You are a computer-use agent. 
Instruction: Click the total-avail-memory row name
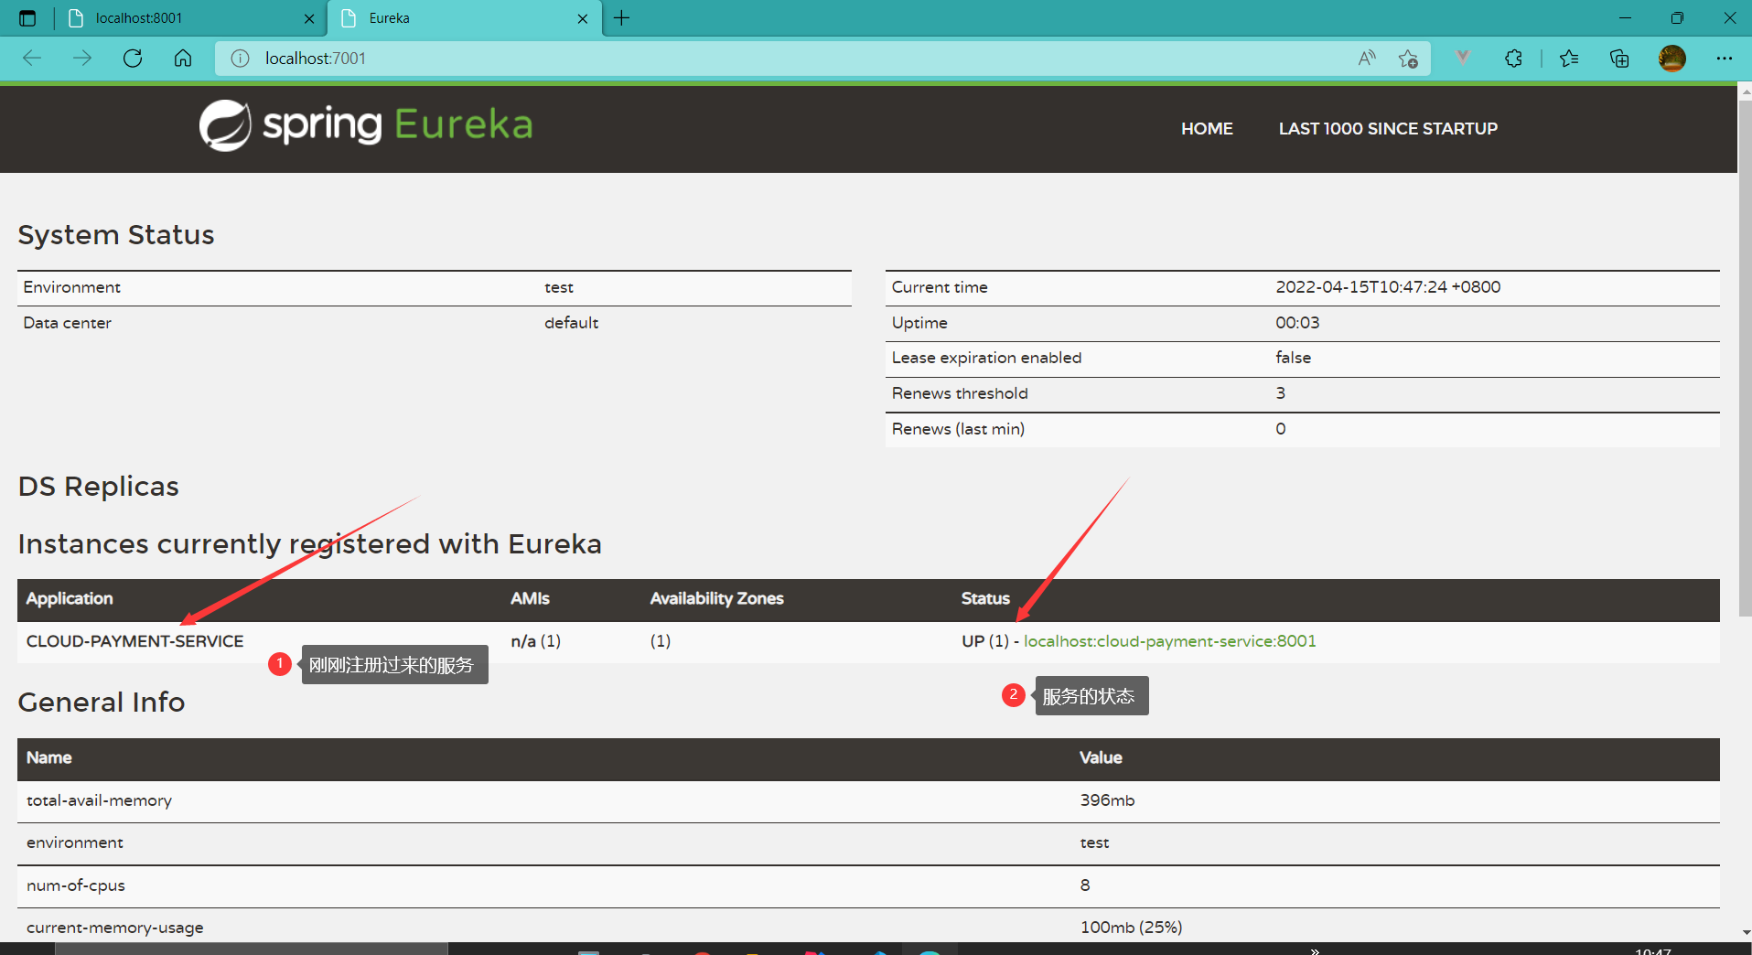click(99, 800)
